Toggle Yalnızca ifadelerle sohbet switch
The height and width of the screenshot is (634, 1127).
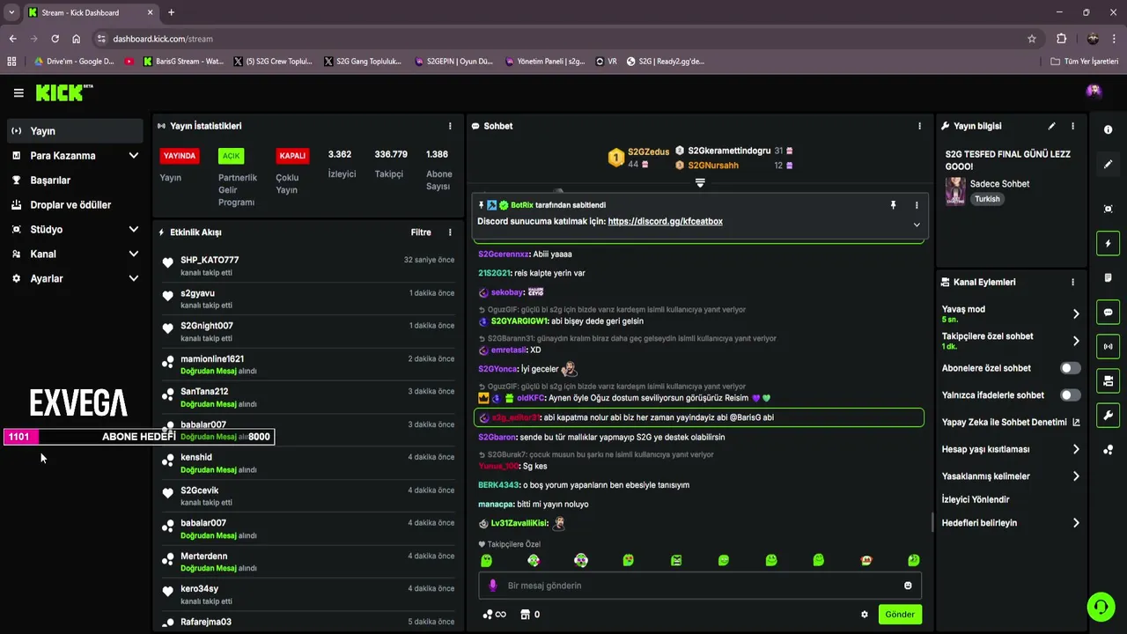click(x=1070, y=395)
